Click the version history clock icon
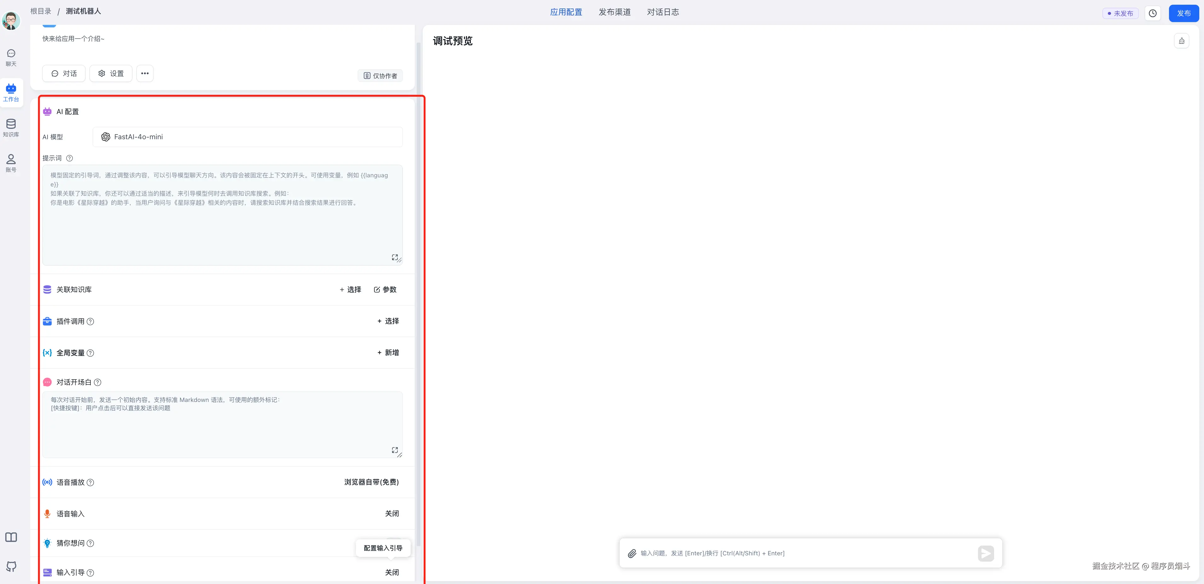Viewport: 1204px width, 584px height. pyautogui.click(x=1153, y=13)
